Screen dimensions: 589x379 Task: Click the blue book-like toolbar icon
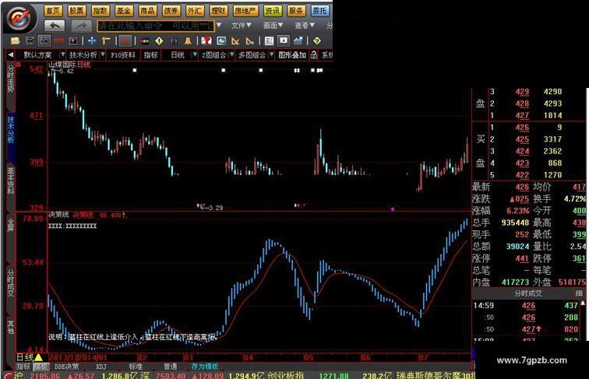click(73, 40)
